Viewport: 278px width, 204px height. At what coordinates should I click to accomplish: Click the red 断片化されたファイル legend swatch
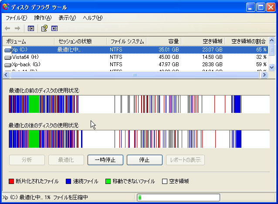tap(12, 181)
